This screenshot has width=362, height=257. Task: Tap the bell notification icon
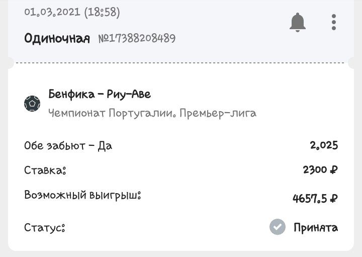click(x=298, y=22)
